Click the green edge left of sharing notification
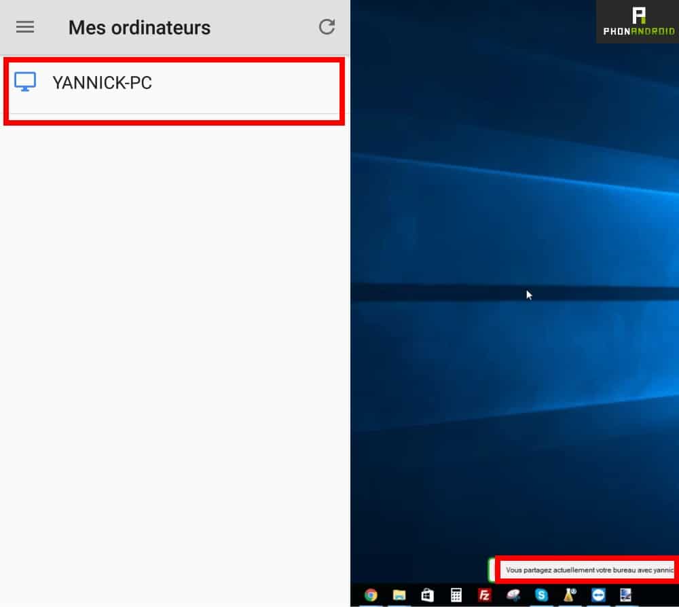 pyautogui.click(x=491, y=570)
